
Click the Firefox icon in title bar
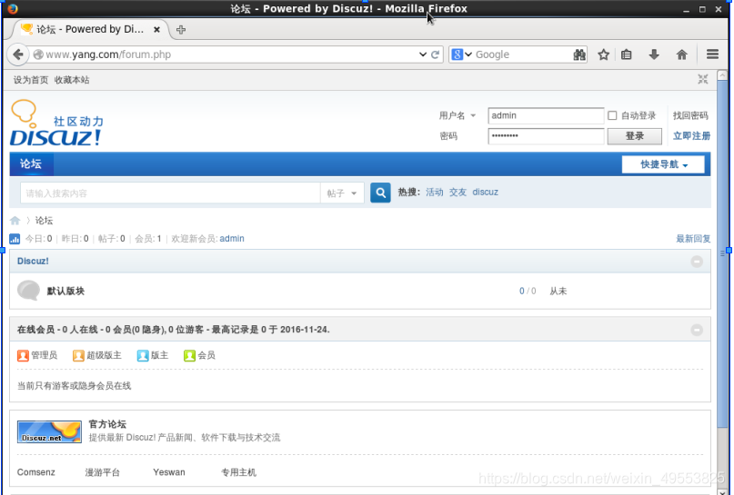coord(13,8)
